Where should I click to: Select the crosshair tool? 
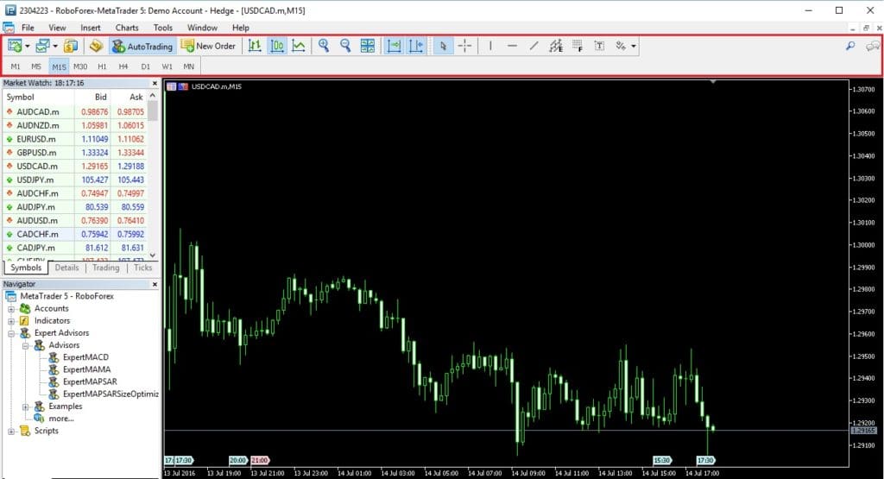pyautogui.click(x=465, y=47)
